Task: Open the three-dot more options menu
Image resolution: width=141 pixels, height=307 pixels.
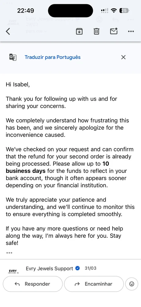Action: point(131,32)
